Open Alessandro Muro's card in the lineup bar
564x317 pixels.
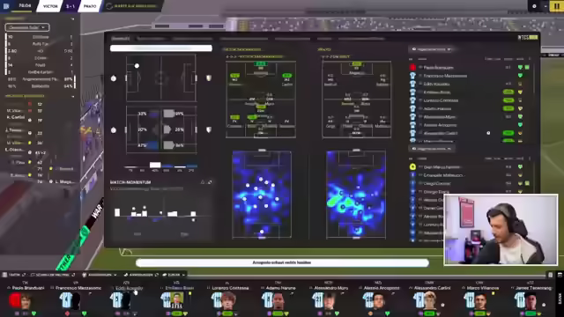328,299
